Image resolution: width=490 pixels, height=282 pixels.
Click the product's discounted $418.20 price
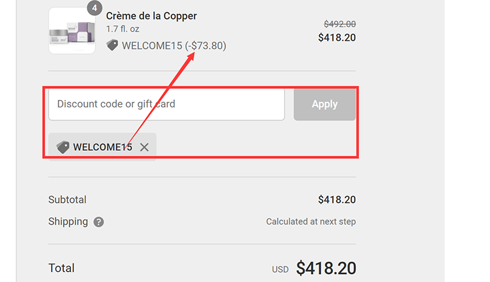(337, 37)
